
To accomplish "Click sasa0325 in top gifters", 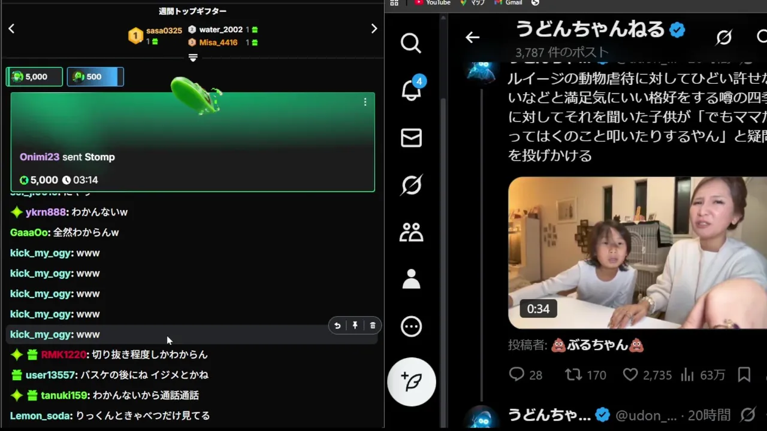I will (x=164, y=31).
